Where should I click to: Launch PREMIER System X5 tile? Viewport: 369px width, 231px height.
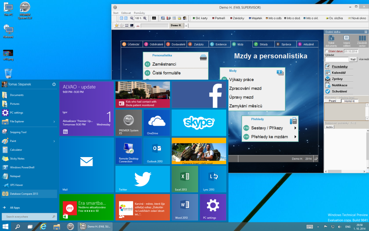(129, 123)
